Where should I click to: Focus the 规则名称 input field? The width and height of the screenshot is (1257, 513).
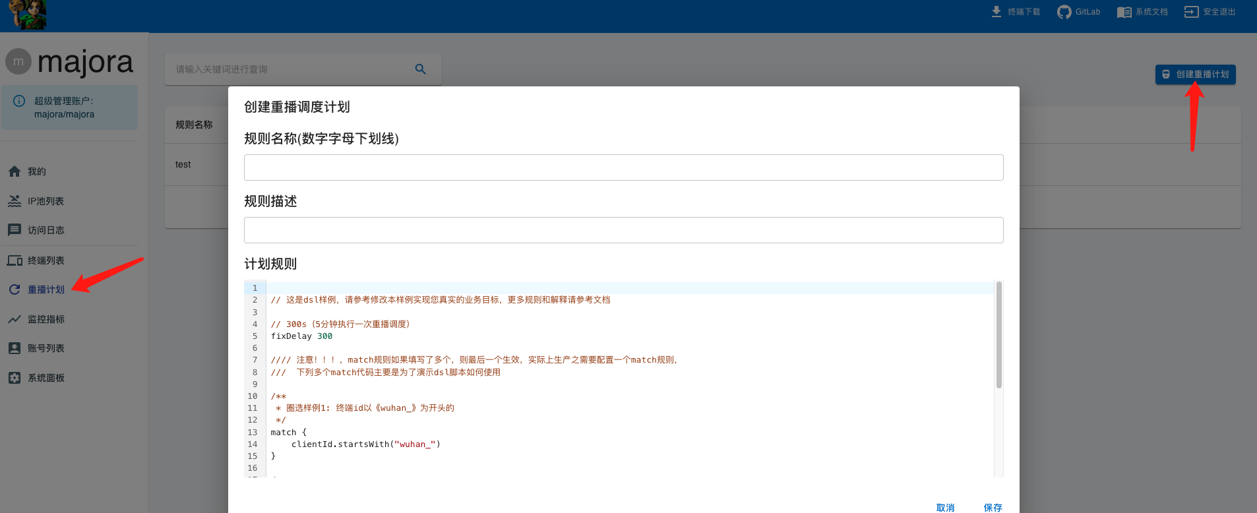[623, 167]
